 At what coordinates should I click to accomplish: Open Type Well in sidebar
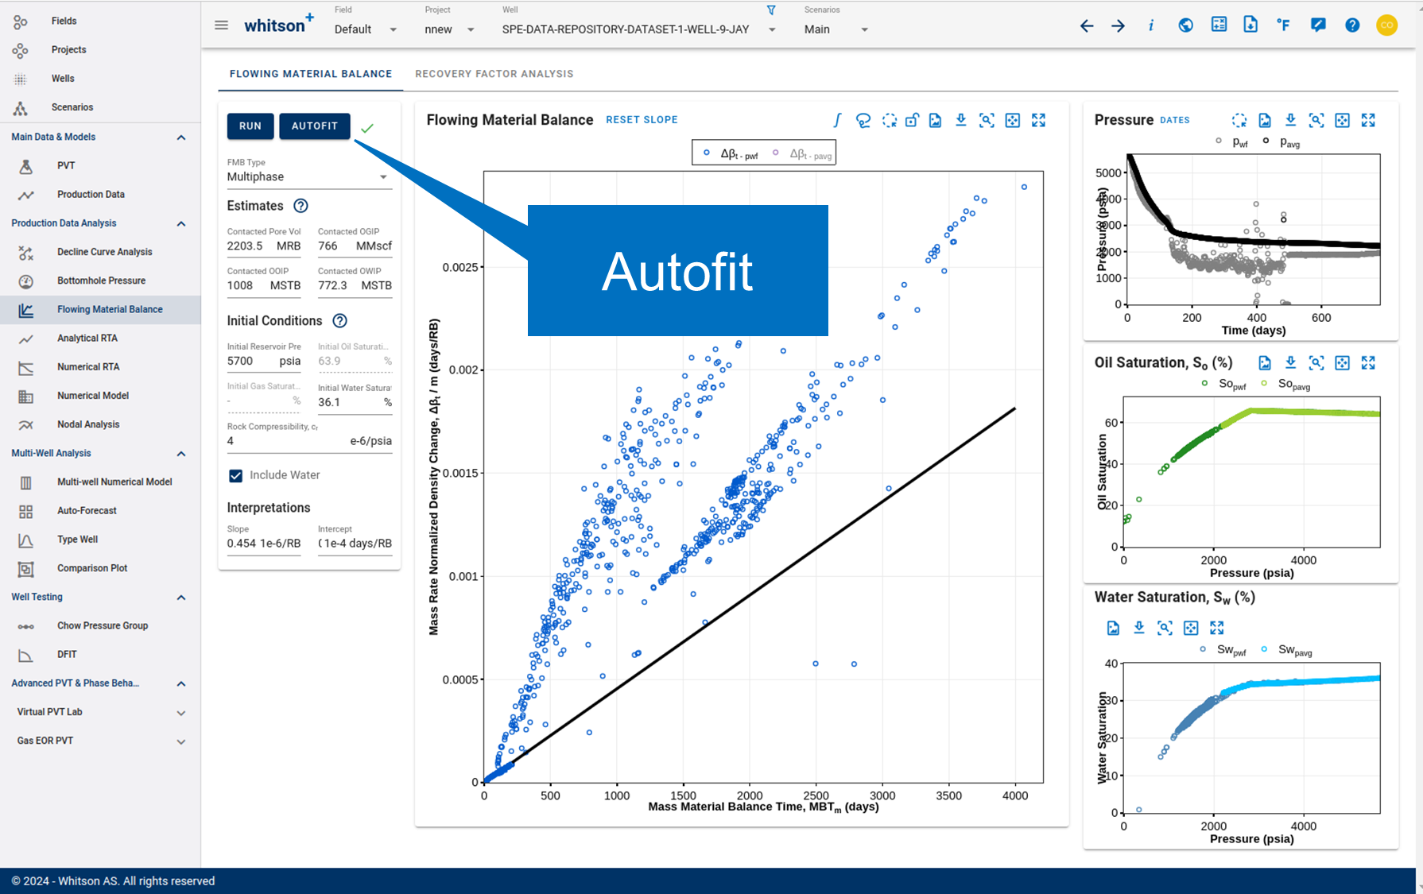click(x=100, y=540)
